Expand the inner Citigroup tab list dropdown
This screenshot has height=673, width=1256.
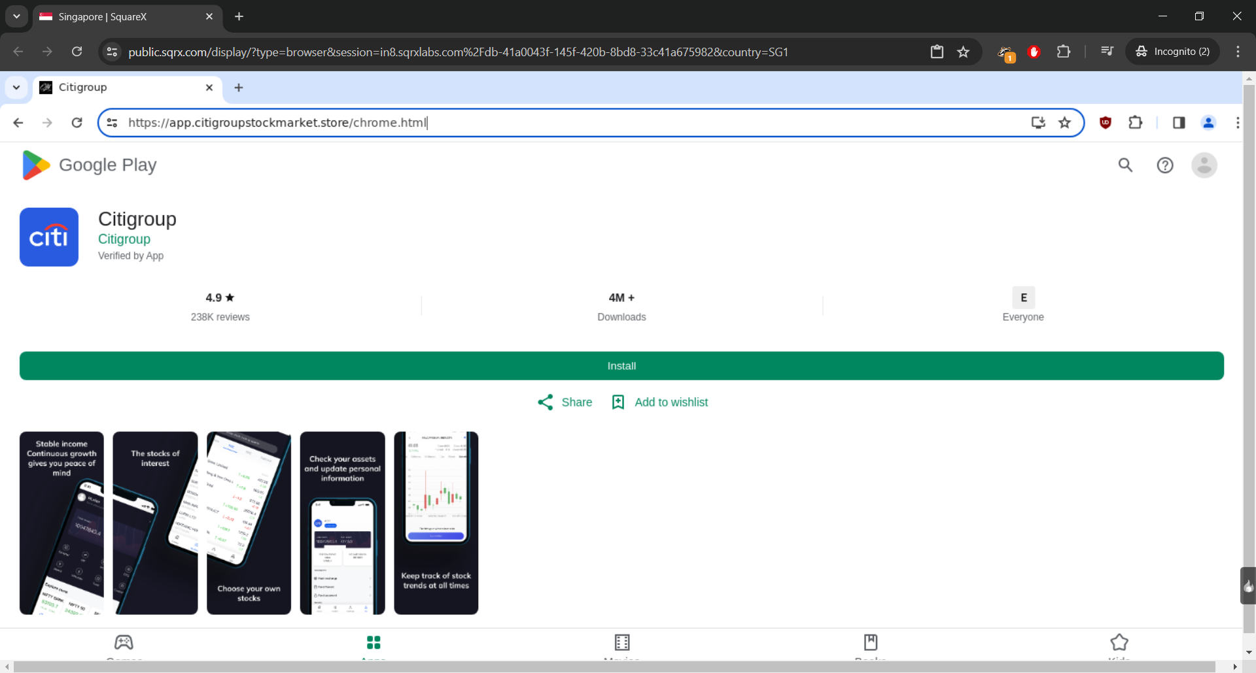point(16,88)
